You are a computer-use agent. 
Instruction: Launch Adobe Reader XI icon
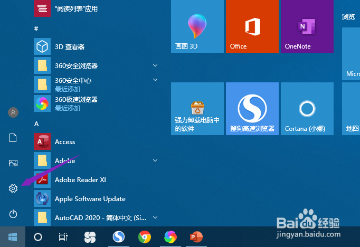pyautogui.click(x=42, y=179)
